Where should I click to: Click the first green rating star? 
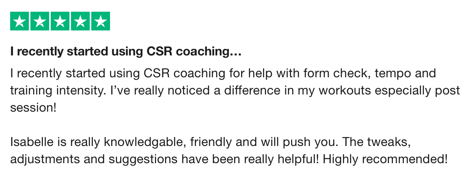(x=20, y=21)
